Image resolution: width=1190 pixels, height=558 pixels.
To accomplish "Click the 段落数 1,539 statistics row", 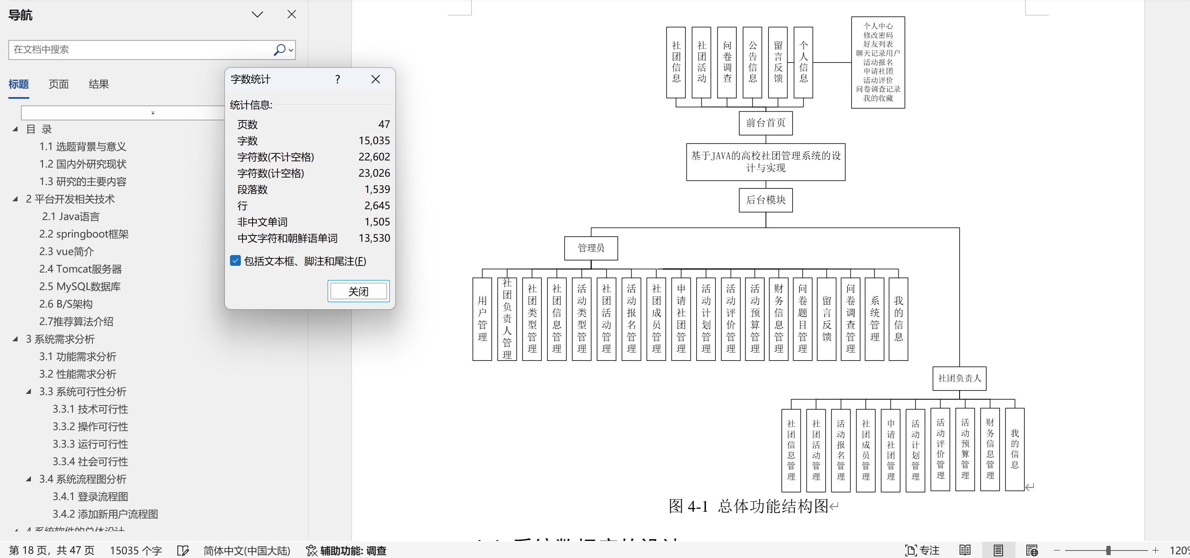I will 313,190.
